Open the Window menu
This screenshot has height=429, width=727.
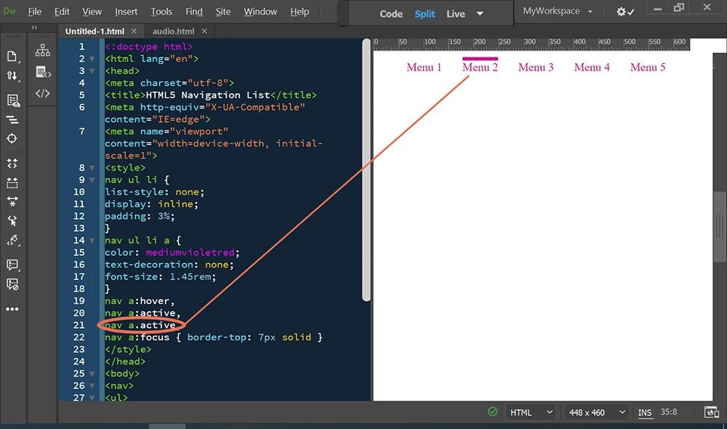click(260, 12)
